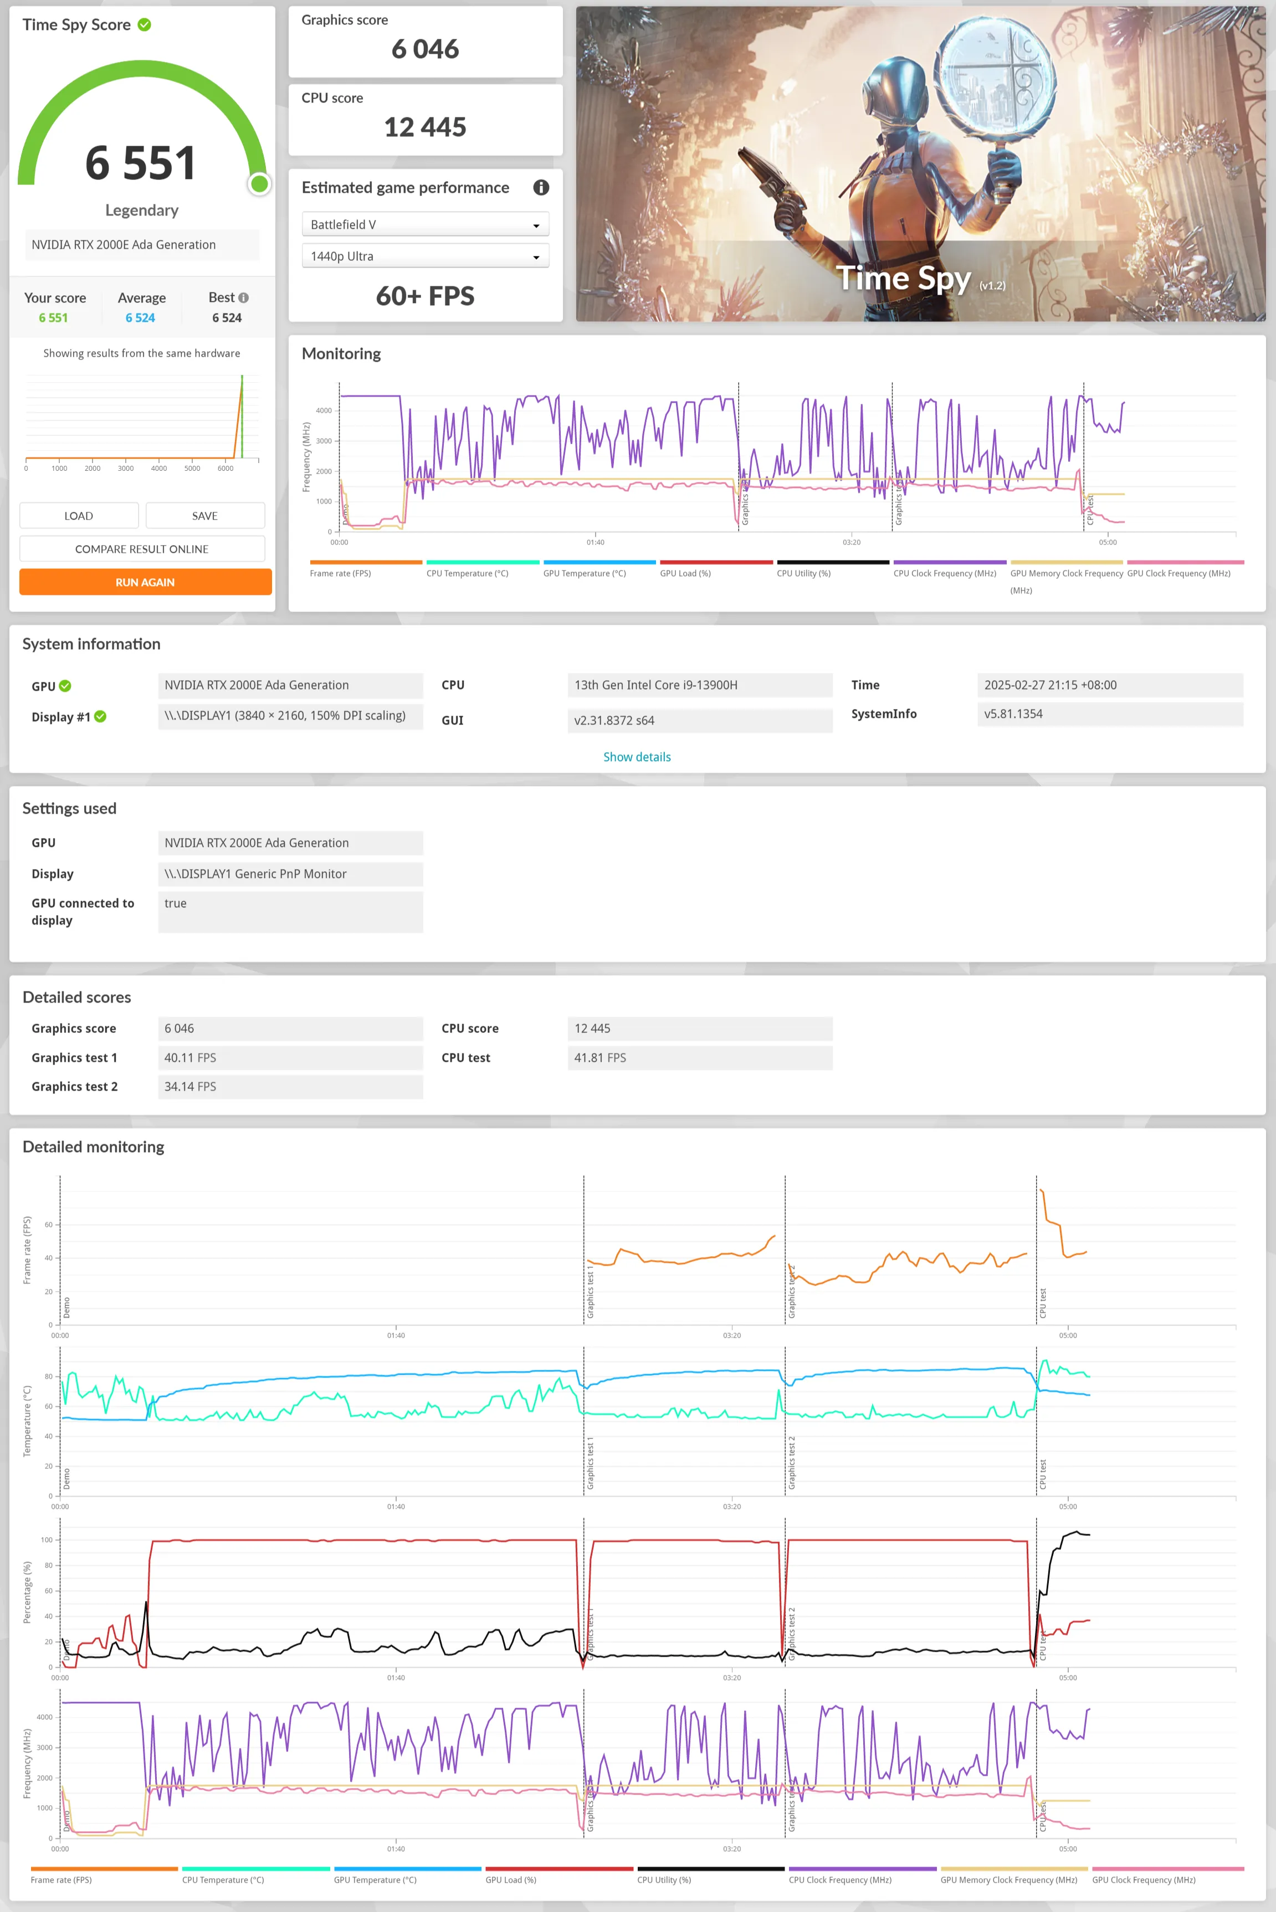Click the SystemInfo version v5.81.1354
The image size is (1276, 1912).
click(1110, 714)
